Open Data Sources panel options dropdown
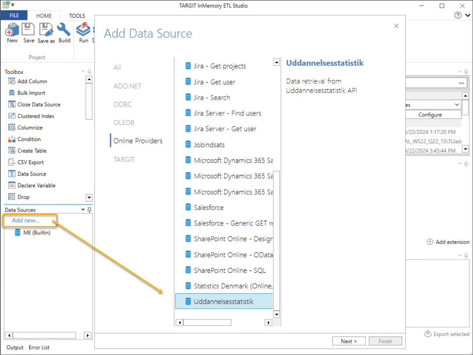This screenshot has height=355, width=473. coord(83,210)
